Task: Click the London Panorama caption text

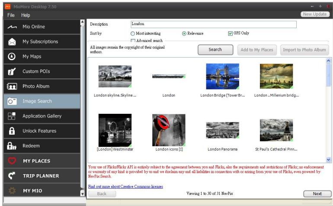Action: click(x=223, y=149)
